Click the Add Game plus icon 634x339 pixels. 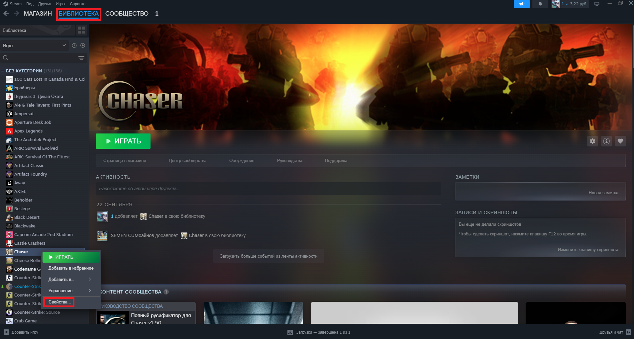(6, 332)
